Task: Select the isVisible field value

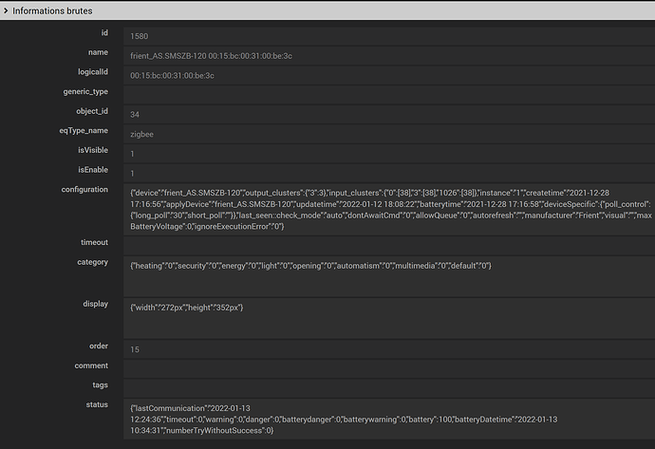Action: pyautogui.click(x=389, y=154)
